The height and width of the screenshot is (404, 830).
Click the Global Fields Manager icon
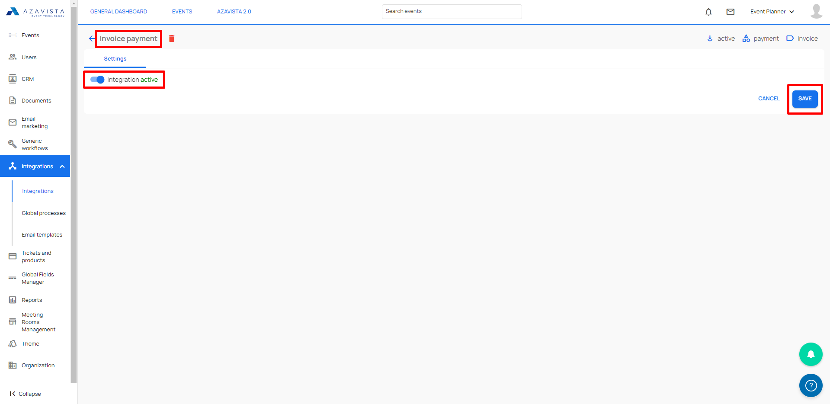[x=13, y=278]
